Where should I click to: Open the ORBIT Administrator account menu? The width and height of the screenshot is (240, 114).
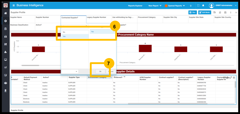click(x=223, y=5)
